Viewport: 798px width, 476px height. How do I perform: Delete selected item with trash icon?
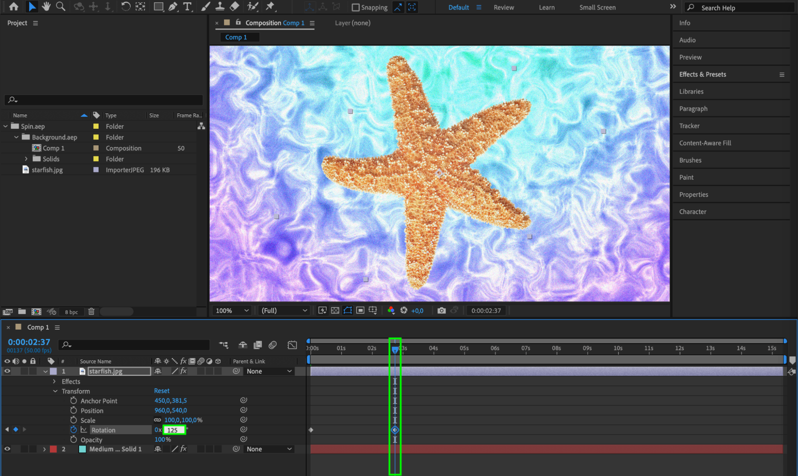(91, 311)
